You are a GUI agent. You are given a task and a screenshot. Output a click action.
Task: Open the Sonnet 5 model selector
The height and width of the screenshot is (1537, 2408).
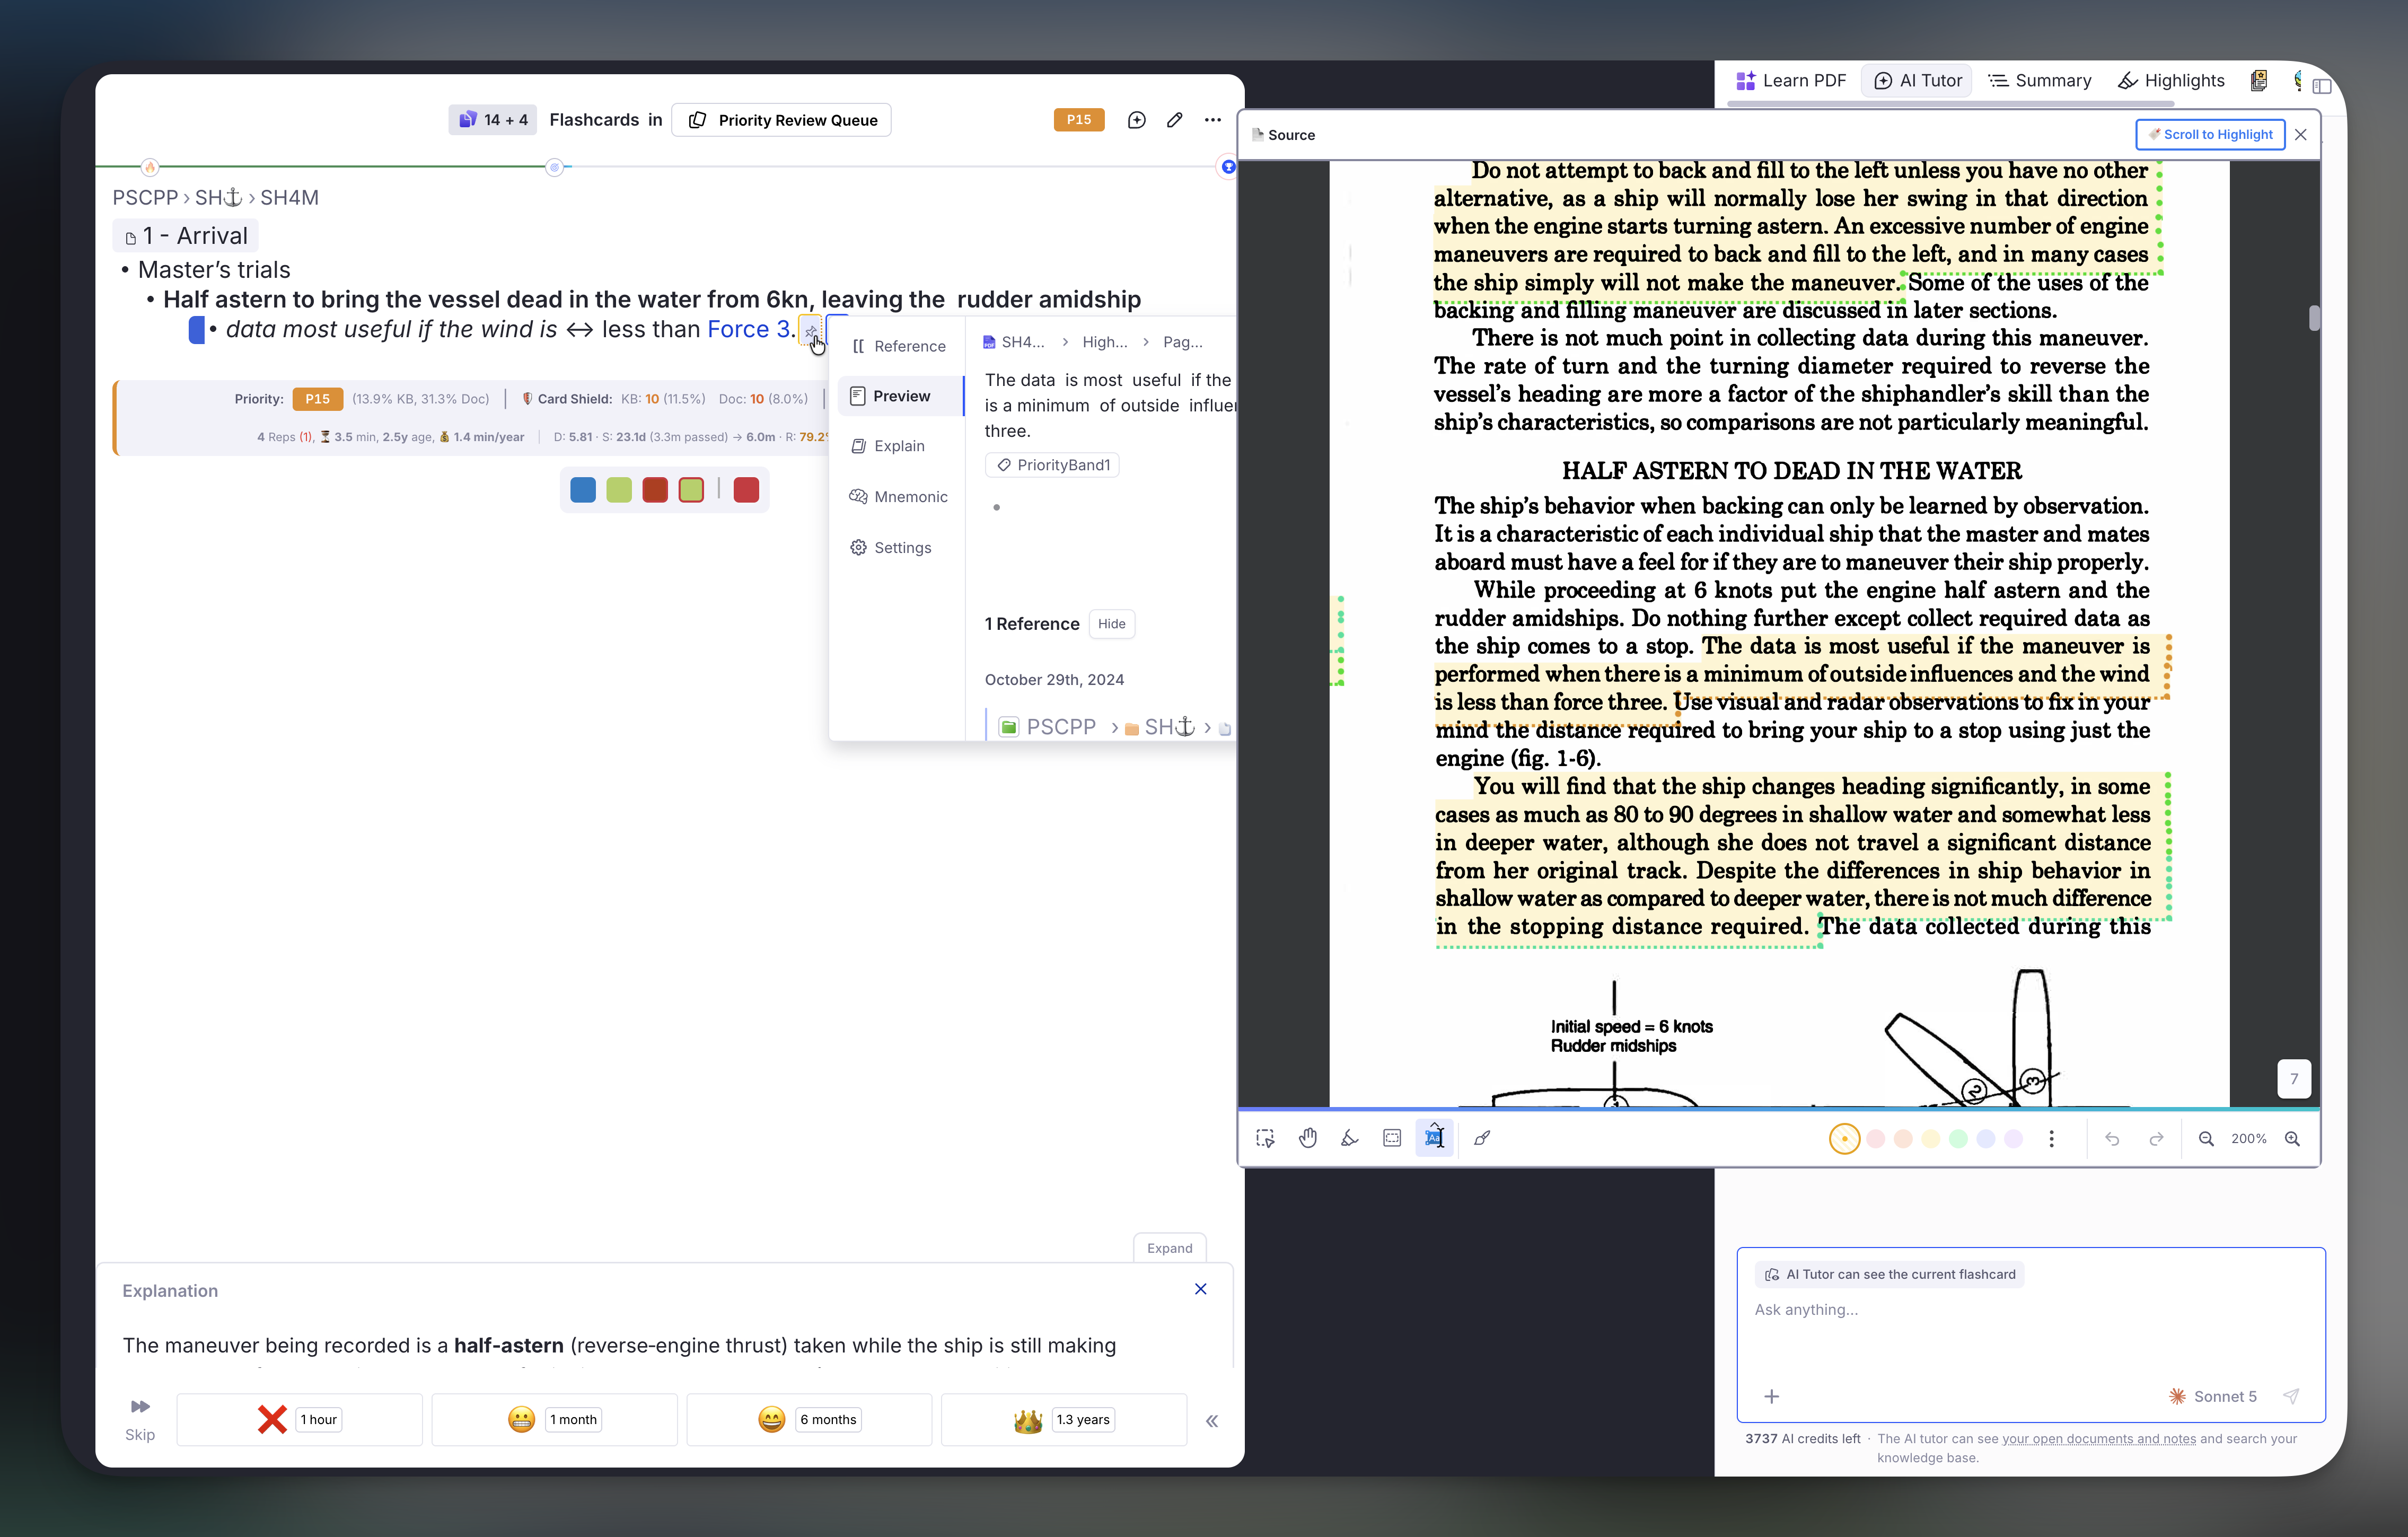point(2212,1396)
